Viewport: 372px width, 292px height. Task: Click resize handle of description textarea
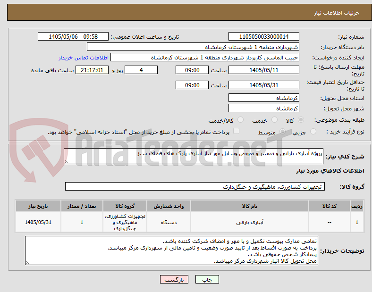[x=66, y=162]
